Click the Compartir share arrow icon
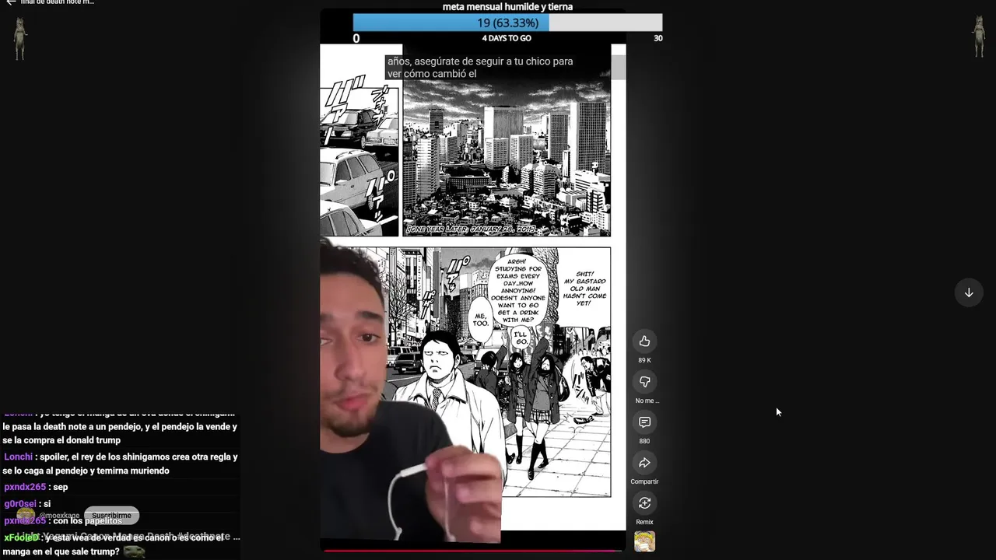The width and height of the screenshot is (996, 560). (644, 463)
